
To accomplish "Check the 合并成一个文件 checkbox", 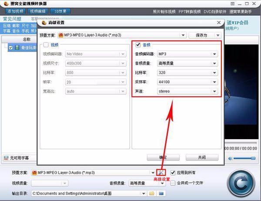I will [173, 183].
